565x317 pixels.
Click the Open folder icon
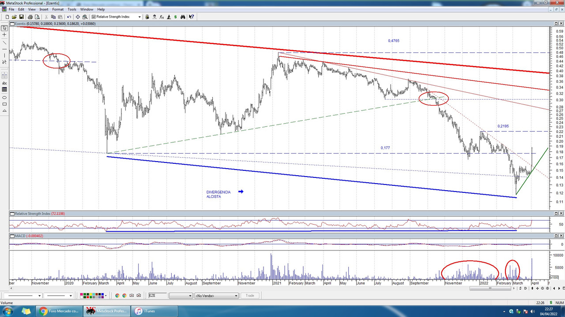coord(14,17)
